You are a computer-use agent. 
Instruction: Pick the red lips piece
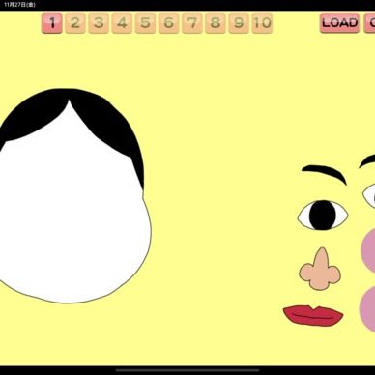[313, 316]
